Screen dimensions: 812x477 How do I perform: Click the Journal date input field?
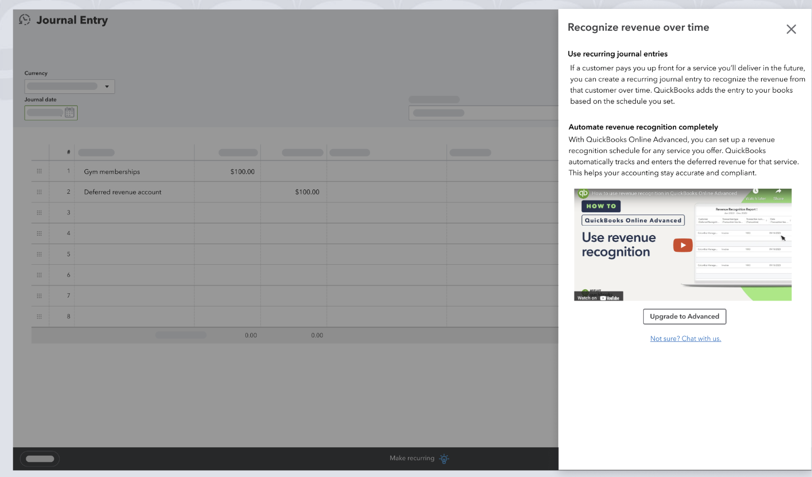51,113
